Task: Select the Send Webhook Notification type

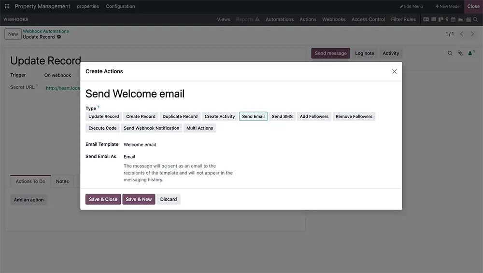Action: 151,128
